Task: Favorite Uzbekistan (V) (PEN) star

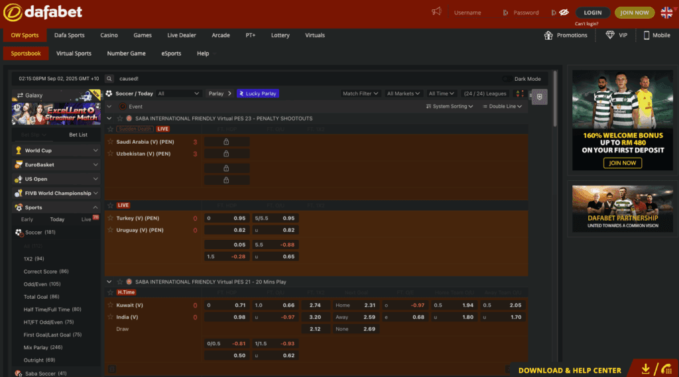Action: pyautogui.click(x=111, y=154)
